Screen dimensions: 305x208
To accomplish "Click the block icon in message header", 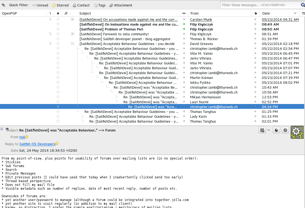I will pyautogui.click(x=285, y=130).
